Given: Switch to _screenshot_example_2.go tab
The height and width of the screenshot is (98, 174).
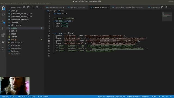Looking at the screenshot, I should (129, 7).
